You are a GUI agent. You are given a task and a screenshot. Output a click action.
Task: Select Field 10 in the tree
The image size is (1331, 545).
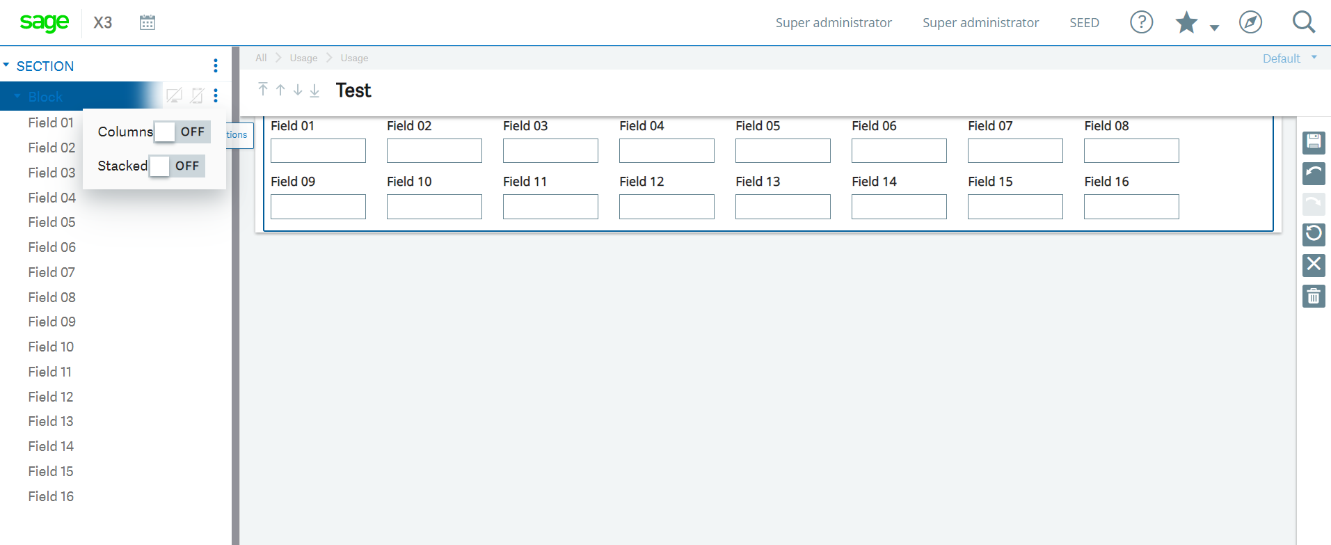pyautogui.click(x=51, y=347)
